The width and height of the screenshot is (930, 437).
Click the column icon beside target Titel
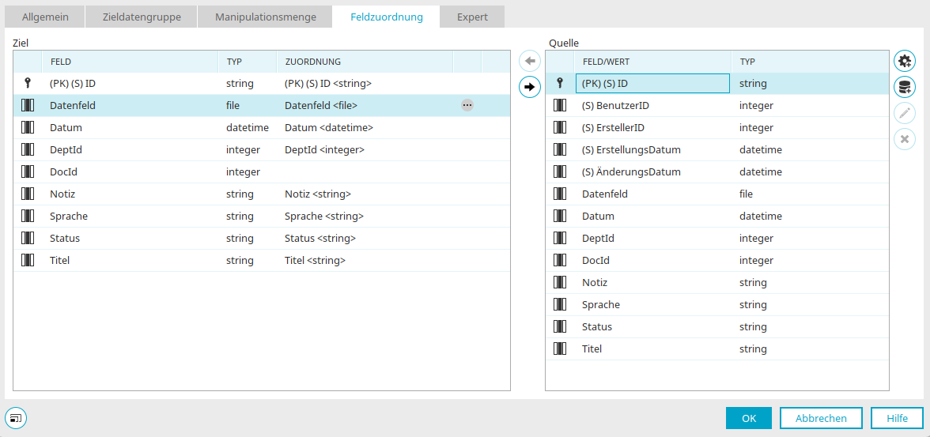pyautogui.click(x=27, y=260)
